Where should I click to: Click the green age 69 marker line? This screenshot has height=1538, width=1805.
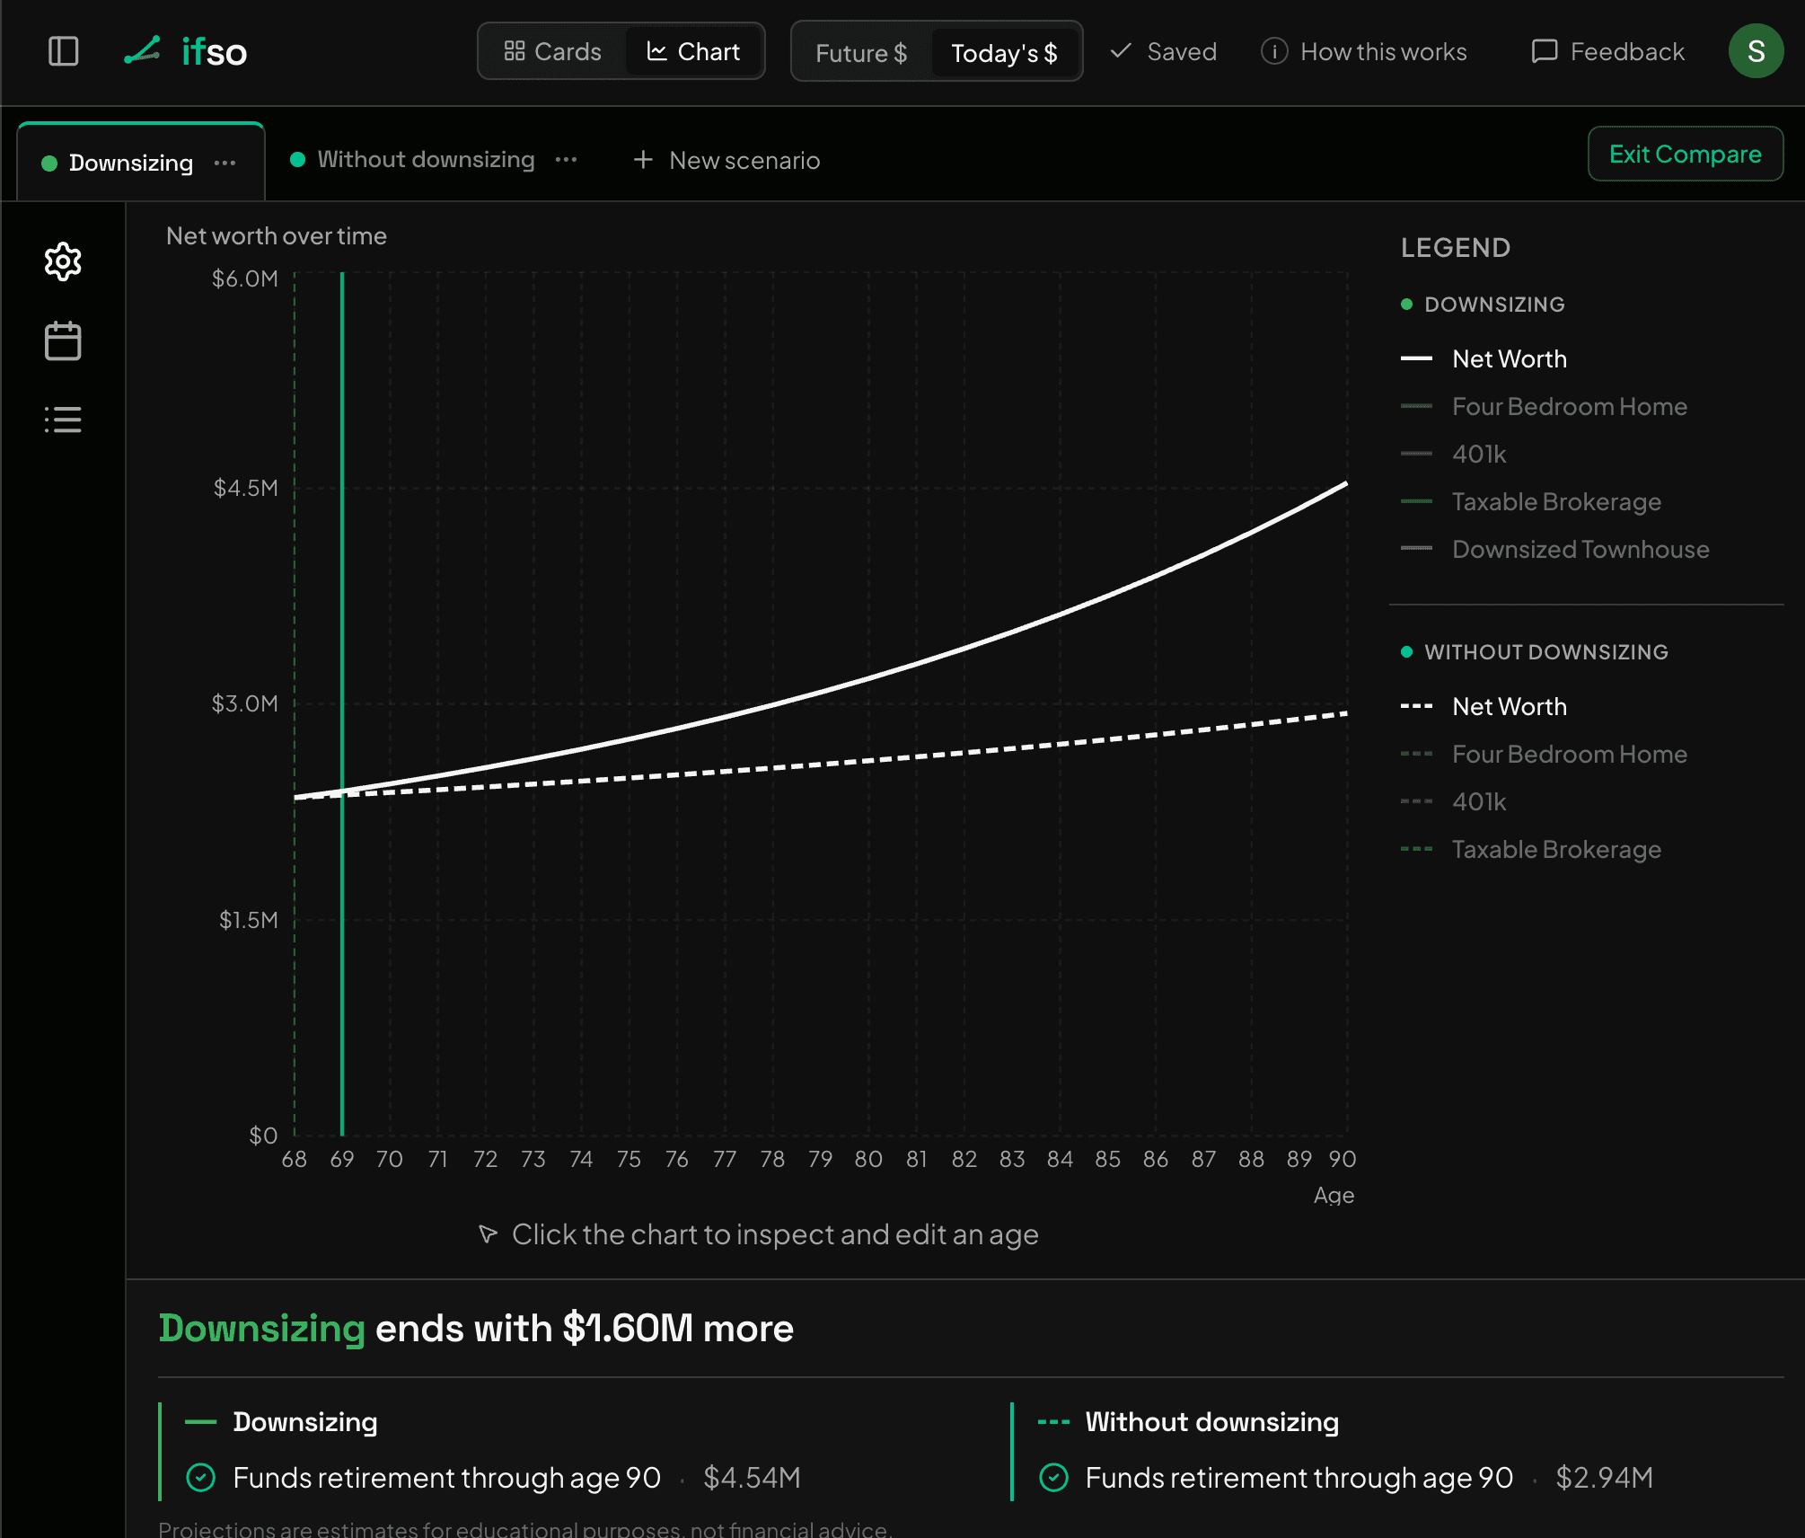point(342,704)
